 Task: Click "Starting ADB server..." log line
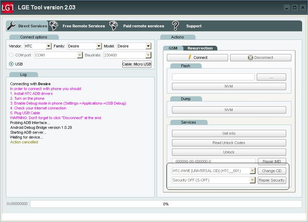(x=28, y=132)
